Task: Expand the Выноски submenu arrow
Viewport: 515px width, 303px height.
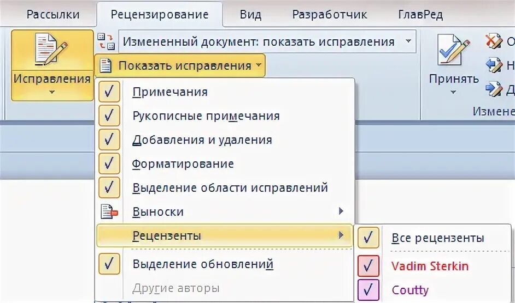Action: click(x=341, y=211)
